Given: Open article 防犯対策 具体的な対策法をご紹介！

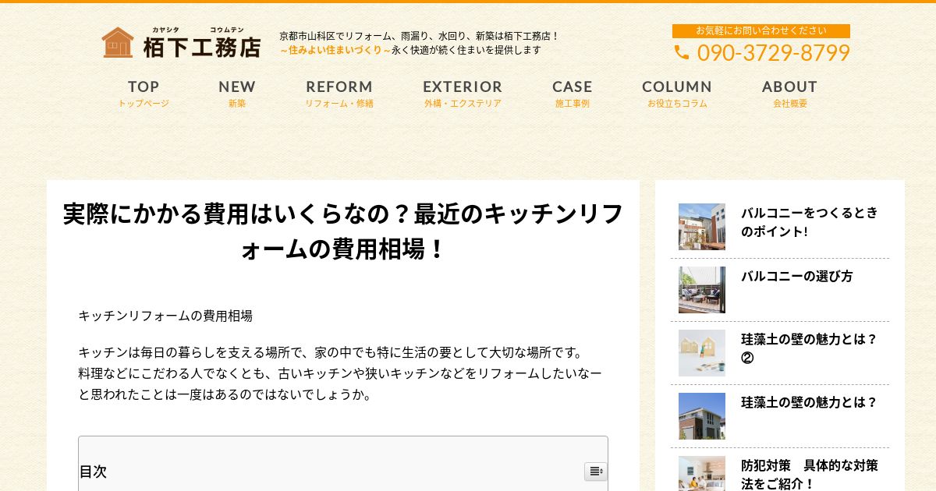Looking at the screenshot, I should point(809,475).
